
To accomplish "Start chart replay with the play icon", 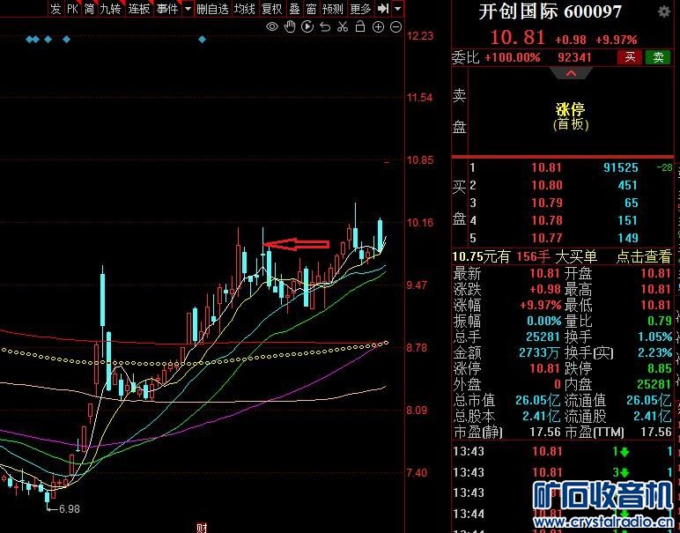I will [307, 27].
